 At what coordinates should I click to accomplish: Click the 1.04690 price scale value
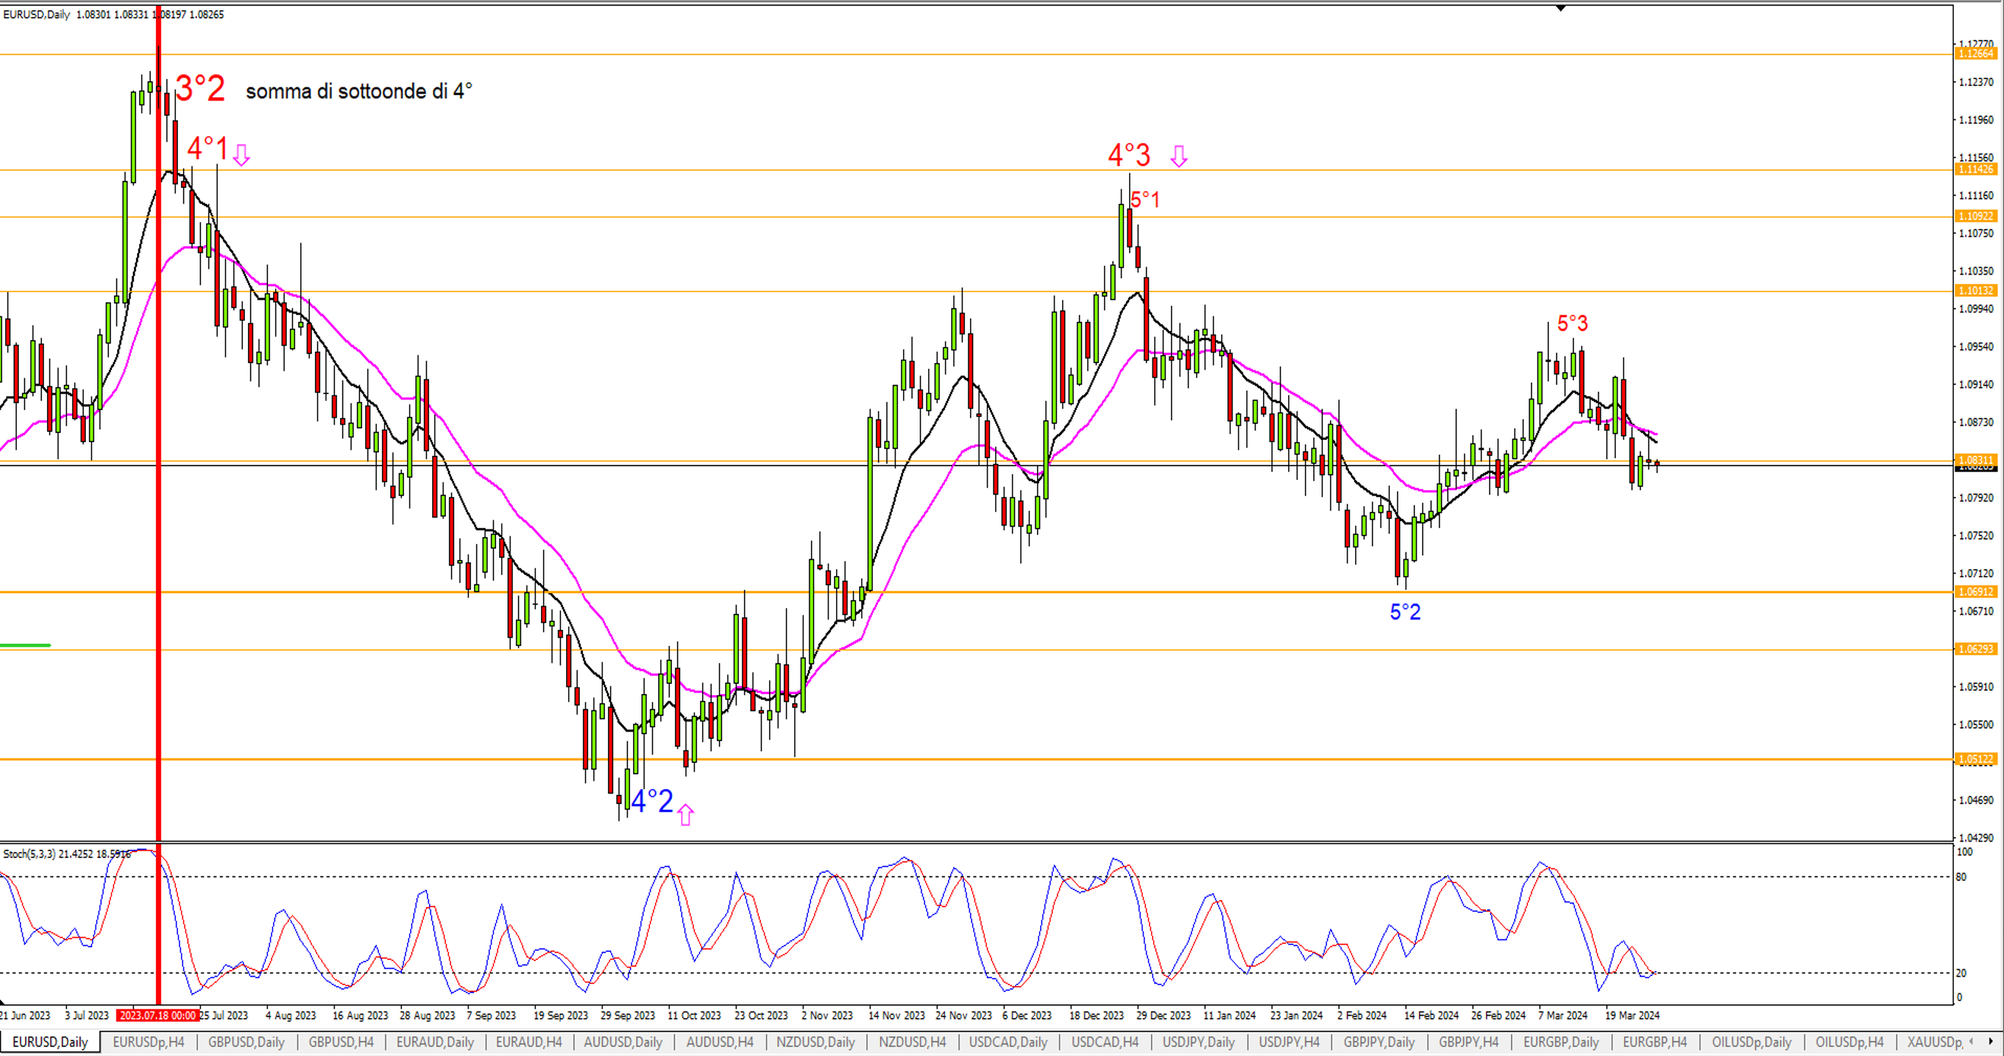pyautogui.click(x=1977, y=800)
